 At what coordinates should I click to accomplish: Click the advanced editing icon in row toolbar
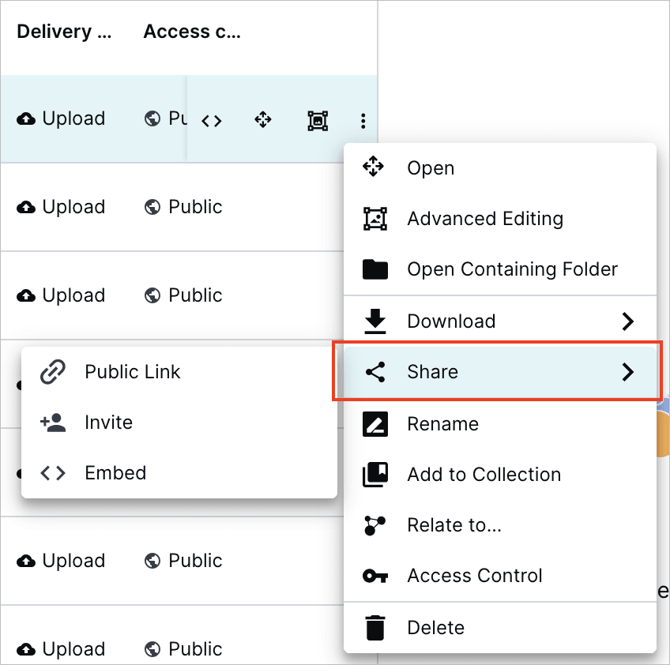pos(317,121)
